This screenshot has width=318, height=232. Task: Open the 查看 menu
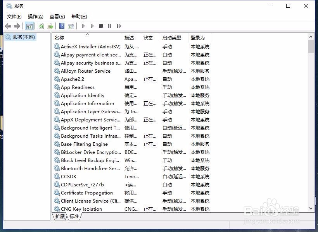coord(57,16)
